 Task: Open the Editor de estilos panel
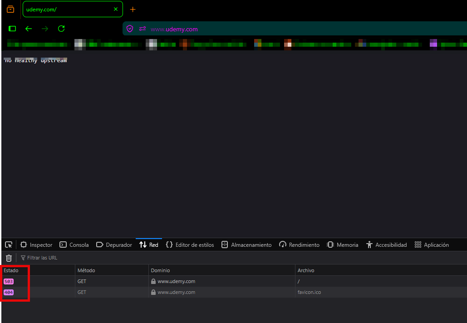(190, 245)
